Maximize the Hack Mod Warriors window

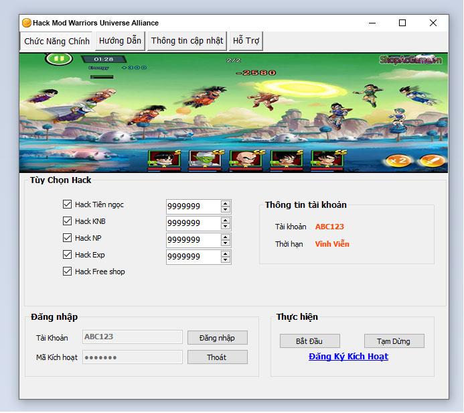(402, 23)
